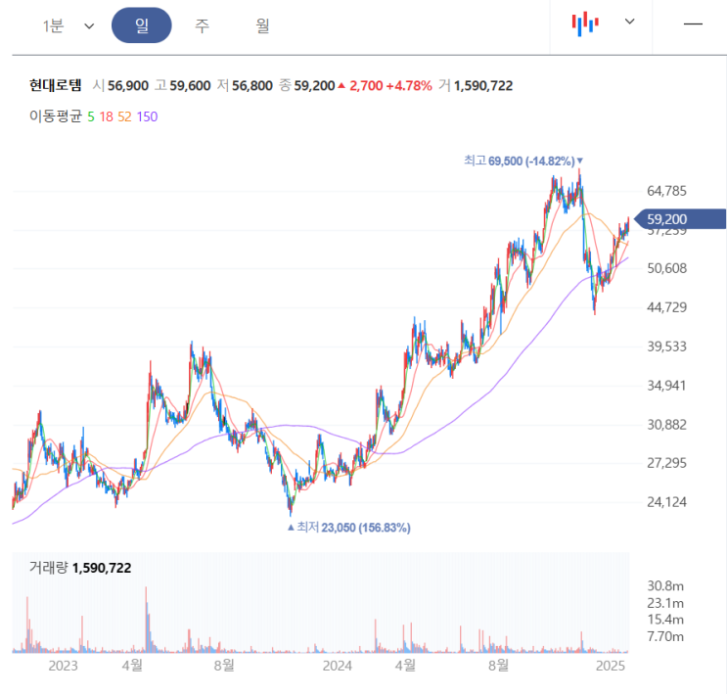Click the 8월 label after 2023
The height and width of the screenshot is (694, 727).
[x=224, y=666]
